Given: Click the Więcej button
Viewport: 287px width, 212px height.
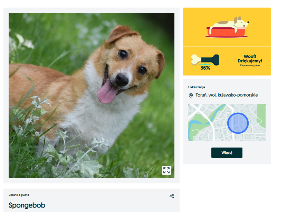Looking at the screenshot, I should tap(227, 153).
